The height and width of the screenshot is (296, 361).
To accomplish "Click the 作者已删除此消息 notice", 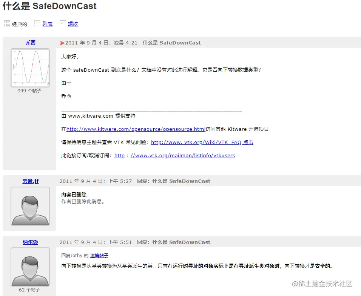I will (83, 202).
